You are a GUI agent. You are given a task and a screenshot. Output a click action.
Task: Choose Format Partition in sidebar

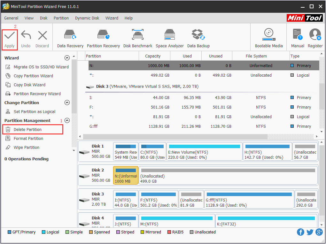[x=24, y=138]
